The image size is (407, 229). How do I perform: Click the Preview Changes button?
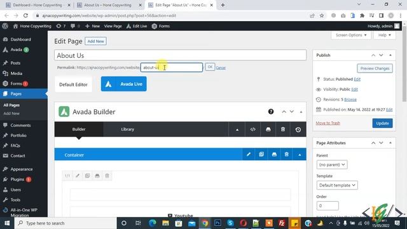[x=375, y=69]
